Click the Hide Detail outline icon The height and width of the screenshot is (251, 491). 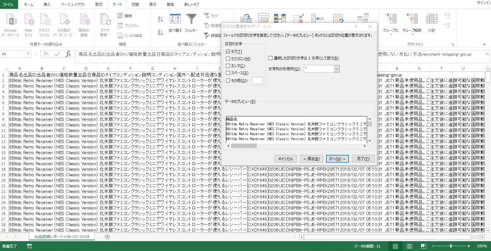coord(447,25)
